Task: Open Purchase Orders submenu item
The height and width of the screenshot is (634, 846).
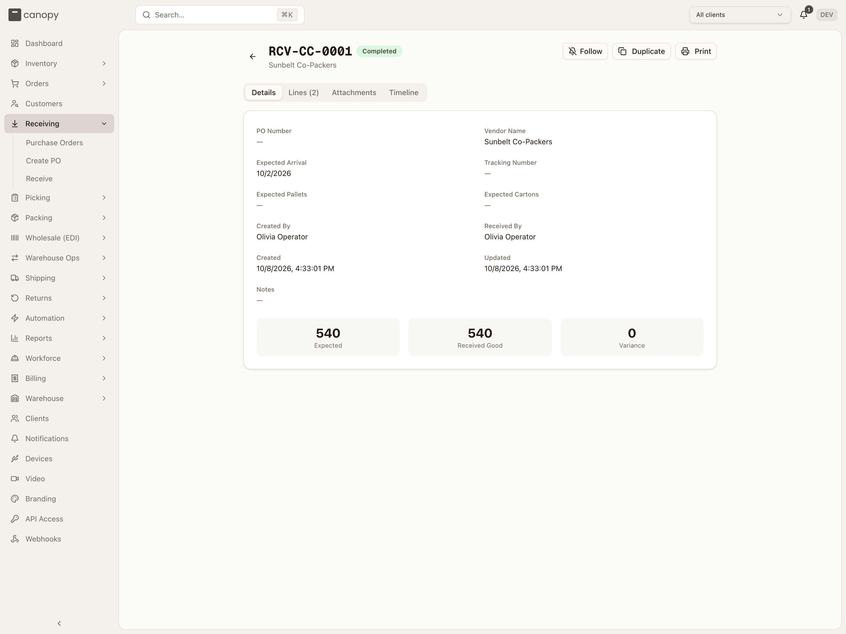Action: coord(54,143)
